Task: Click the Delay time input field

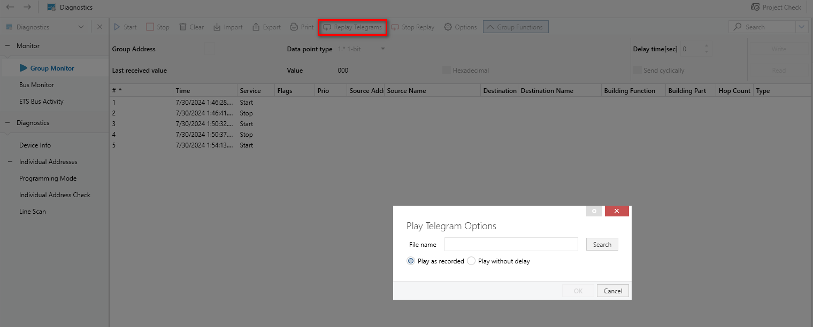Action: [691, 49]
